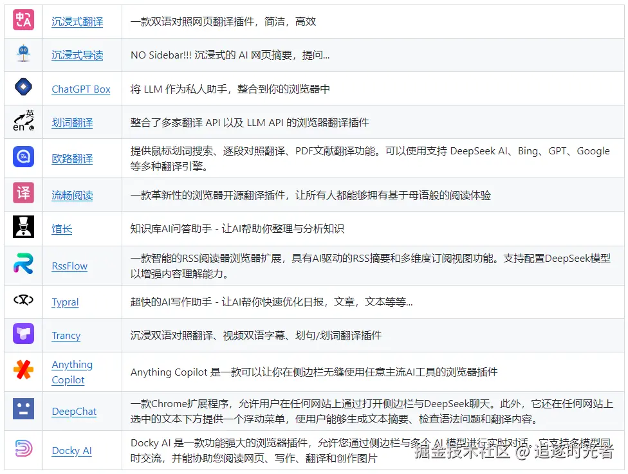Select text '一款双语对照网页翻译插件，简洁，高效'
The width and height of the screenshot is (628, 474).
pos(223,22)
